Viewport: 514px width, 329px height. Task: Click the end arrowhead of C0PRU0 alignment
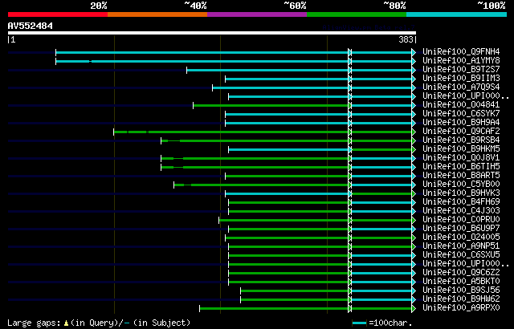point(414,221)
